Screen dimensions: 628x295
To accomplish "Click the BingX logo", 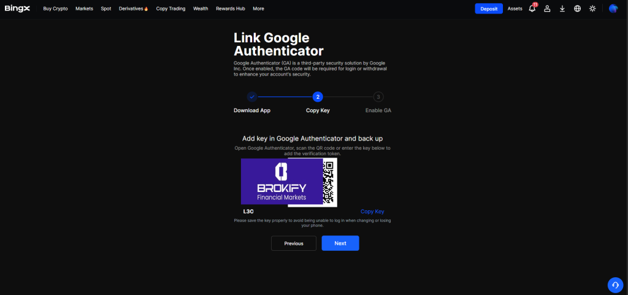I will tap(17, 9).
